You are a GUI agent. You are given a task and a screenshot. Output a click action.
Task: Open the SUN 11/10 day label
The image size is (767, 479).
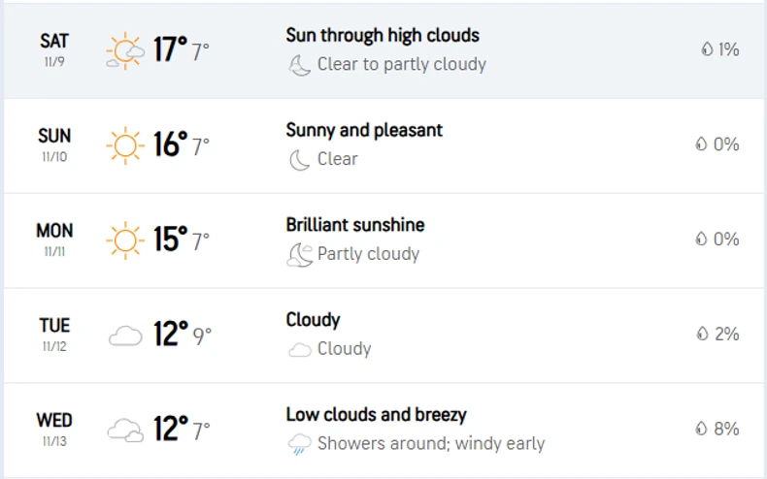coord(54,144)
